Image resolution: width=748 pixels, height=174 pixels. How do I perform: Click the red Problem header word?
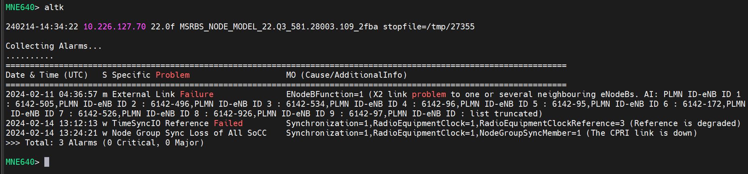coord(172,75)
